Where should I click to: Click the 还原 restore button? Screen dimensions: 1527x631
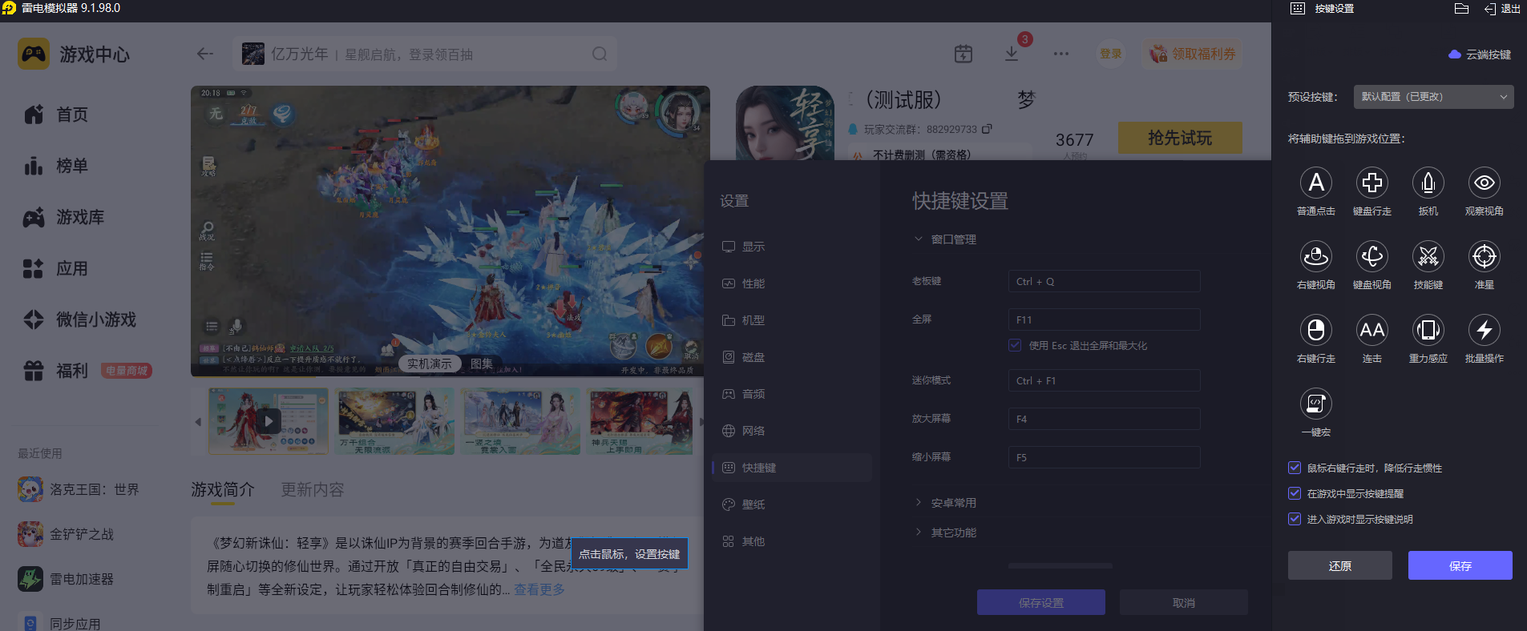tap(1339, 565)
